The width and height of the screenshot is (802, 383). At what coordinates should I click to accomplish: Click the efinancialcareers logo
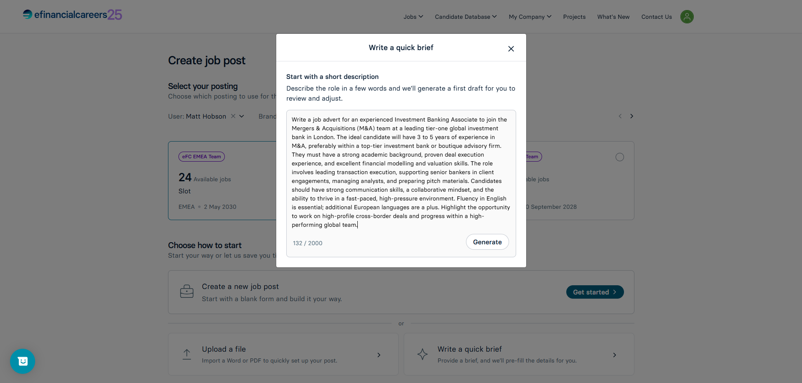72,15
